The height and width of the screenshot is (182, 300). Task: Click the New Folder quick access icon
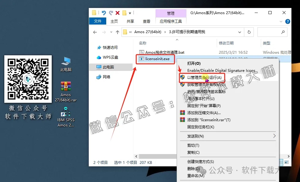(124, 13)
